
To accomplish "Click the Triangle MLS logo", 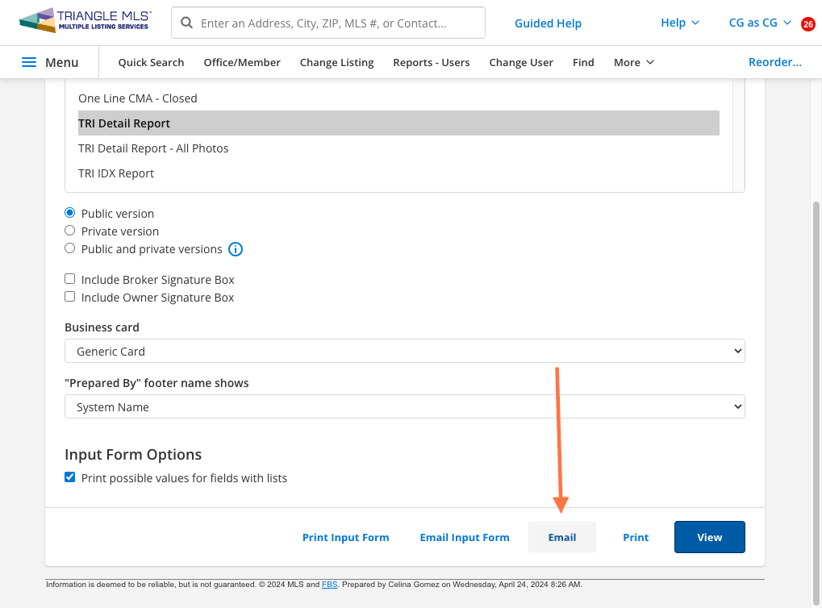I will [86, 21].
